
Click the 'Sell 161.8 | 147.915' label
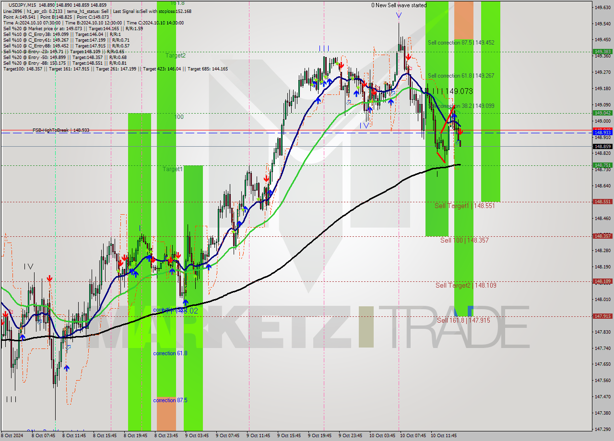point(463,320)
